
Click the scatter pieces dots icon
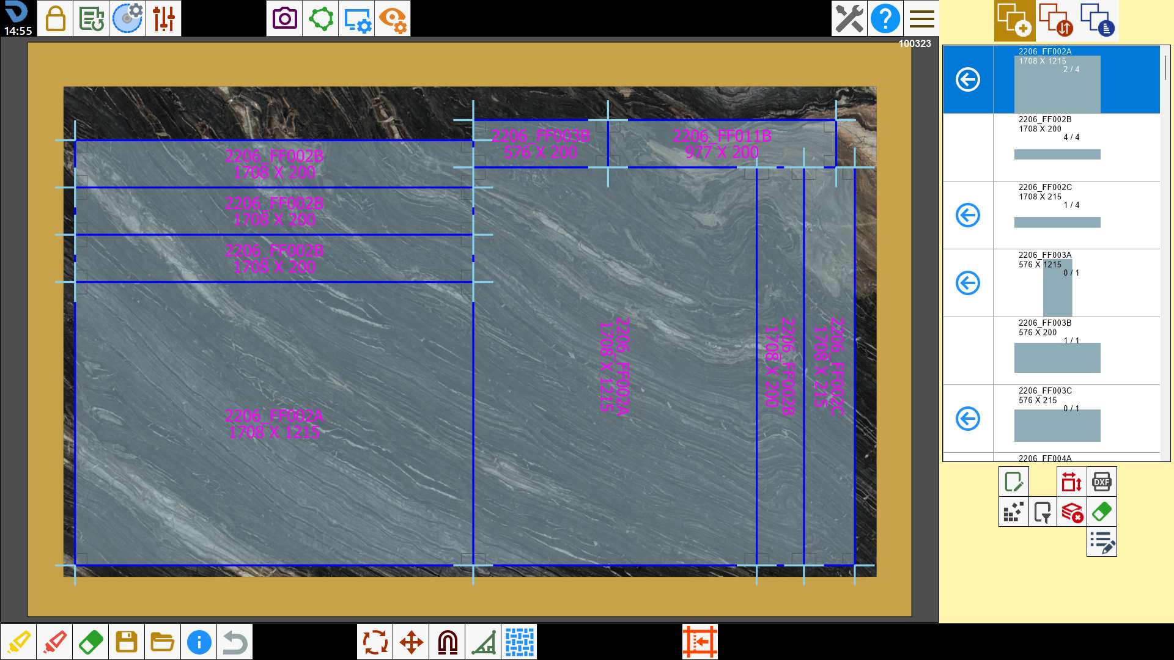pyautogui.click(x=1014, y=512)
